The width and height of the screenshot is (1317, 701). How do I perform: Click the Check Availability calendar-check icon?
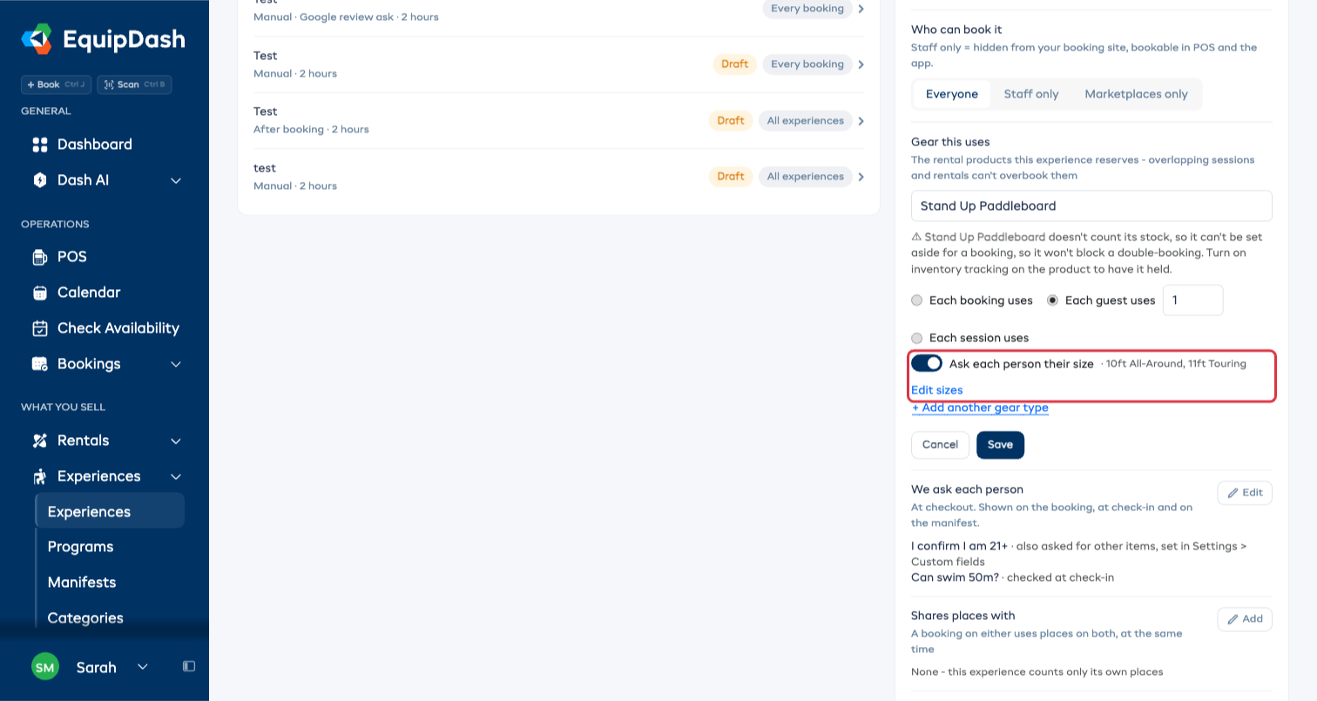click(39, 328)
